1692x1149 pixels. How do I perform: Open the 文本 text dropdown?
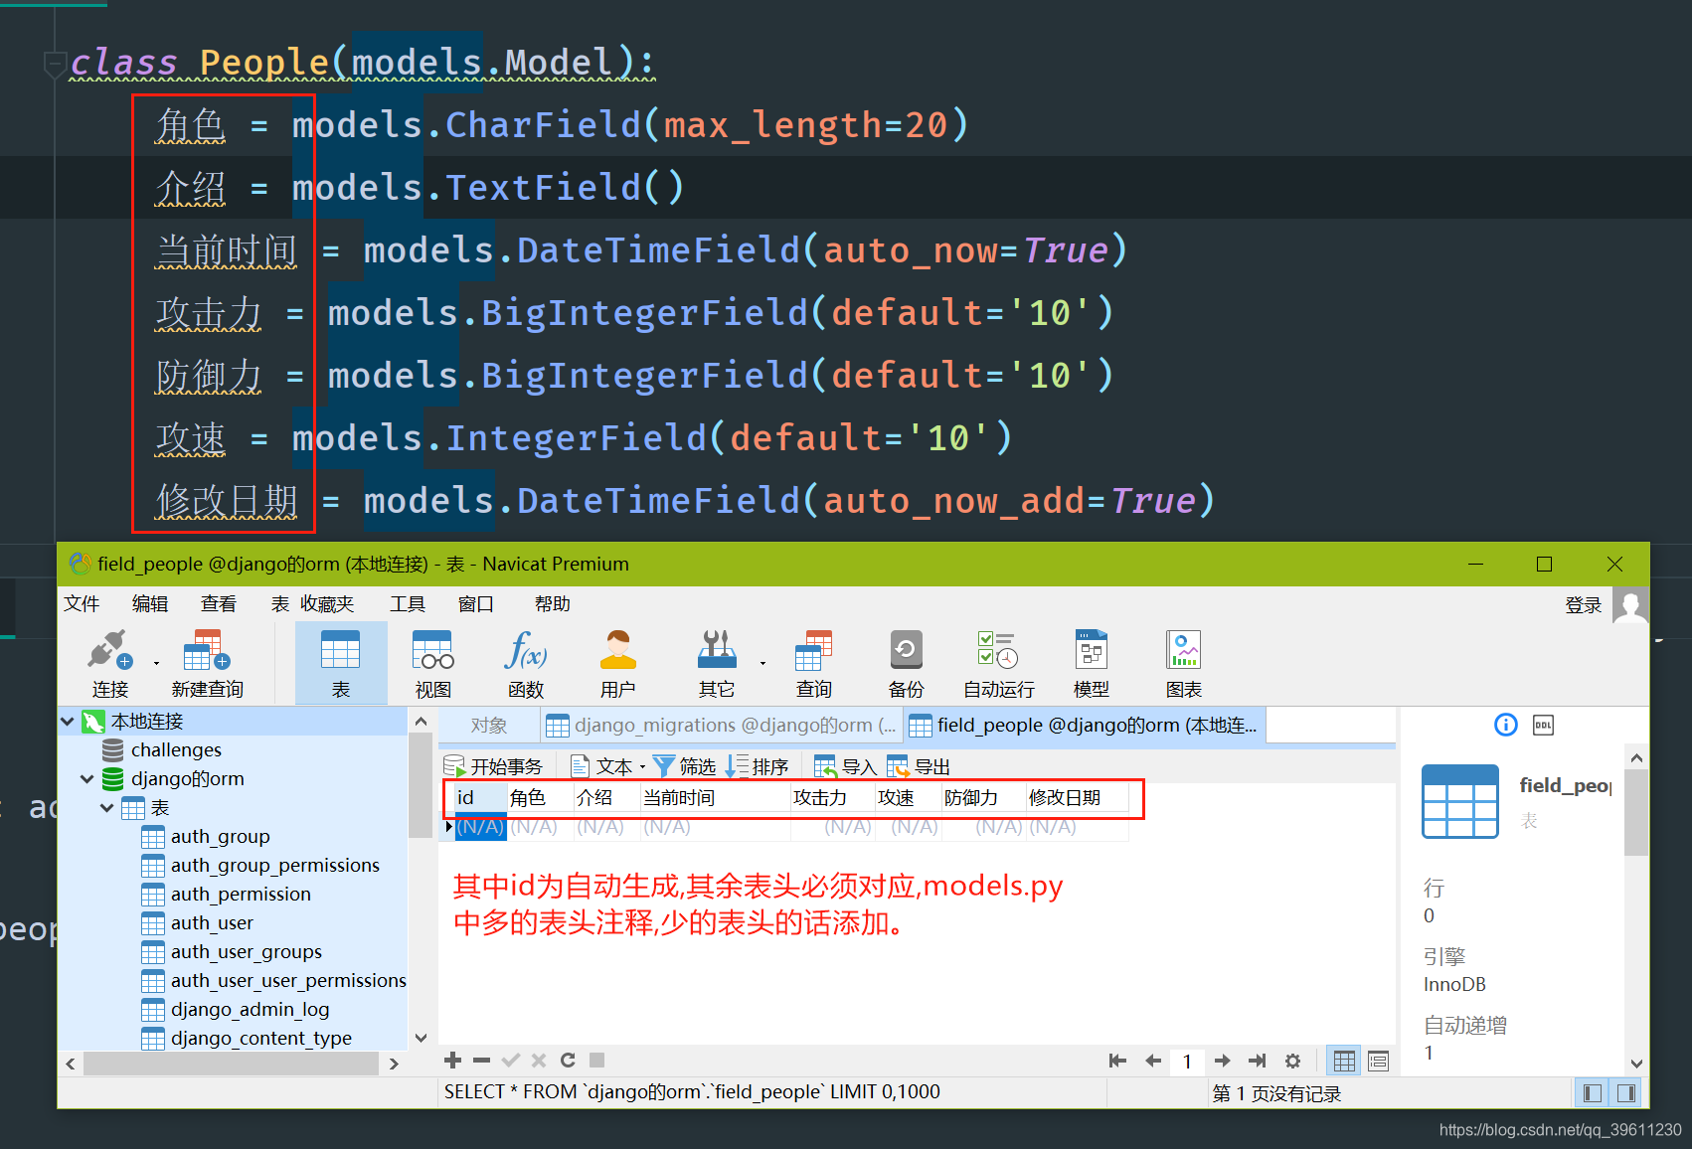[x=608, y=766]
